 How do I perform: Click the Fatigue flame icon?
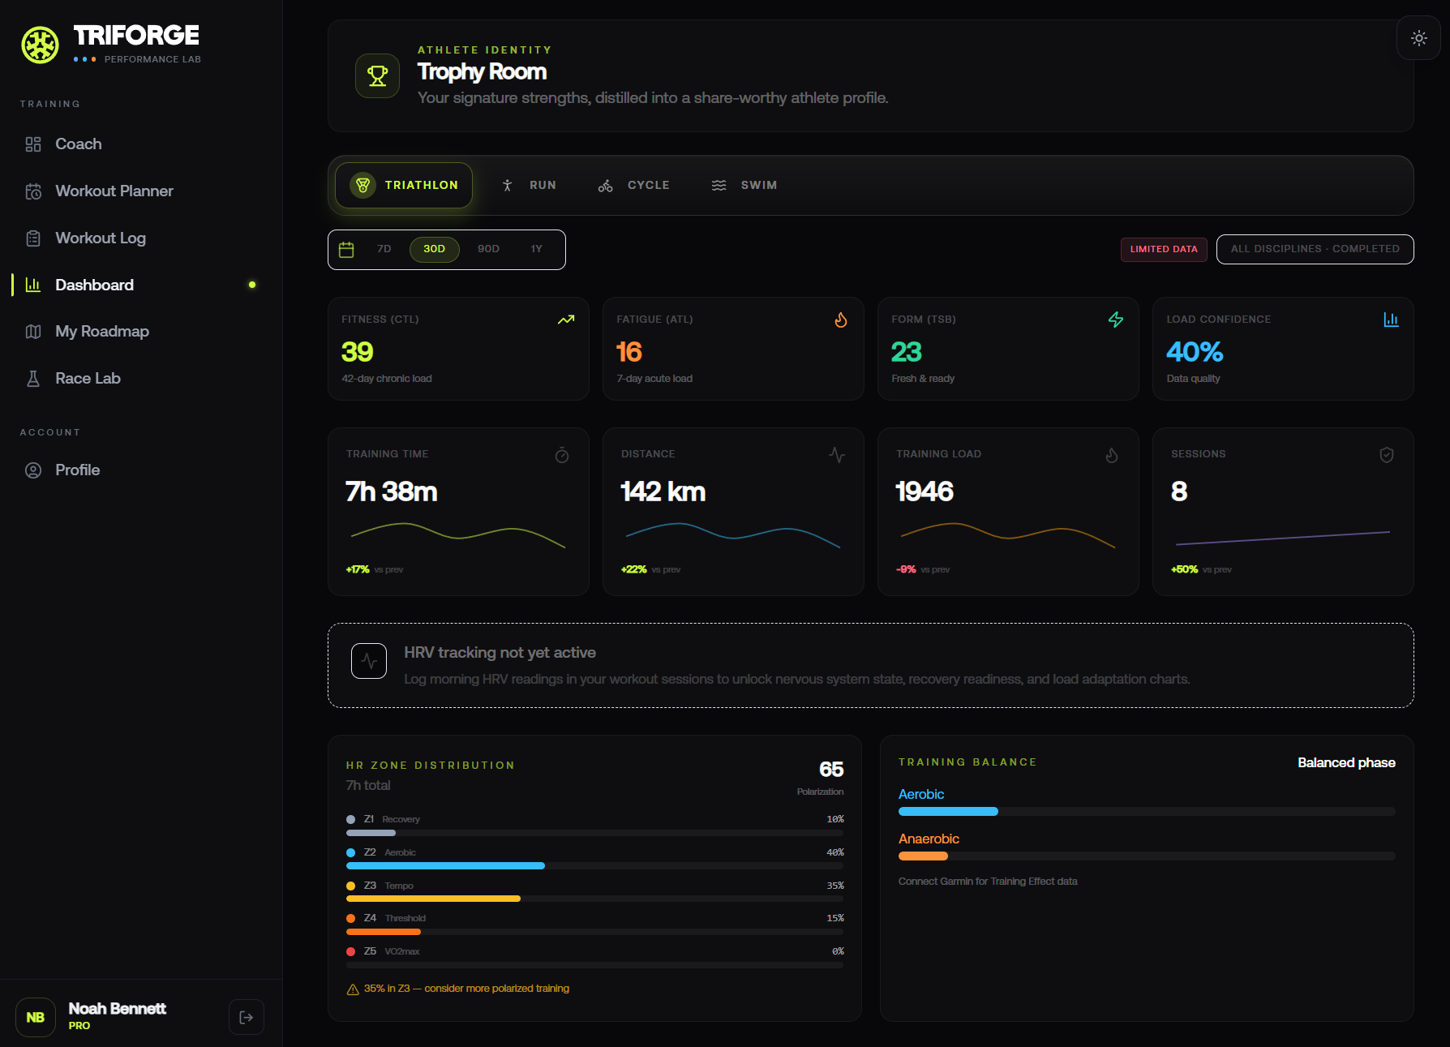[841, 320]
